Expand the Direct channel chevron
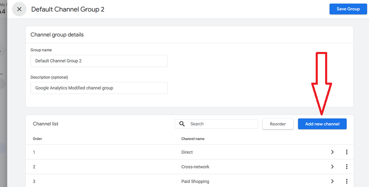 click(333, 152)
